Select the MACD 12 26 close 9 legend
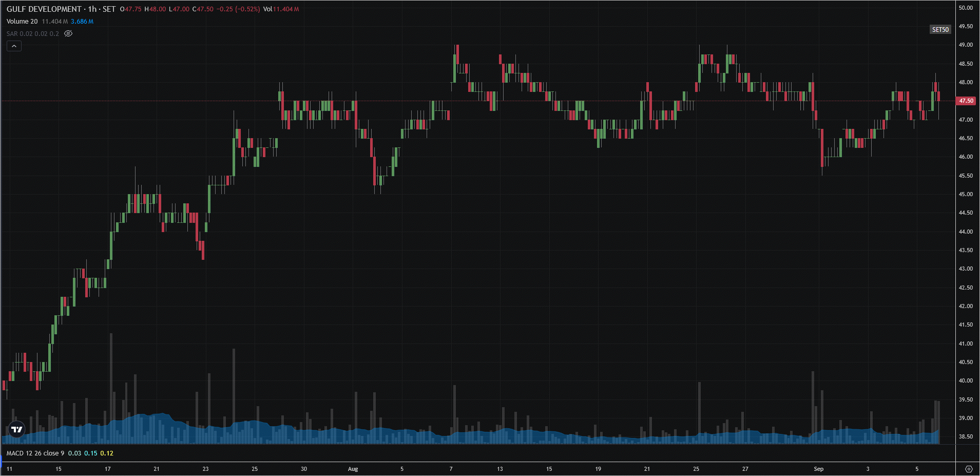Screen dimensions: 980x476 (x=35, y=453)
